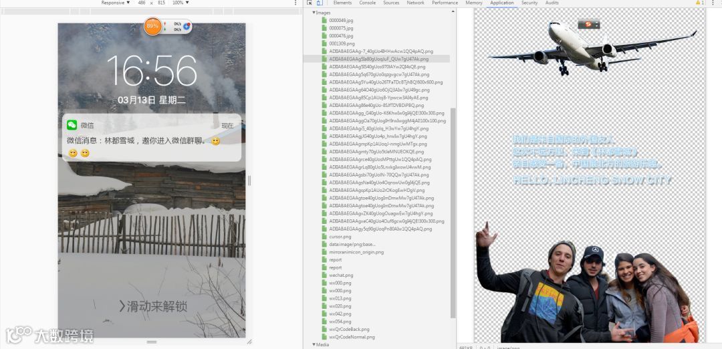Select file starting ADIIABAEGAAg86e40g
Image resolution: width=722 pixels, height=349 pixels.
click(376, 106)
